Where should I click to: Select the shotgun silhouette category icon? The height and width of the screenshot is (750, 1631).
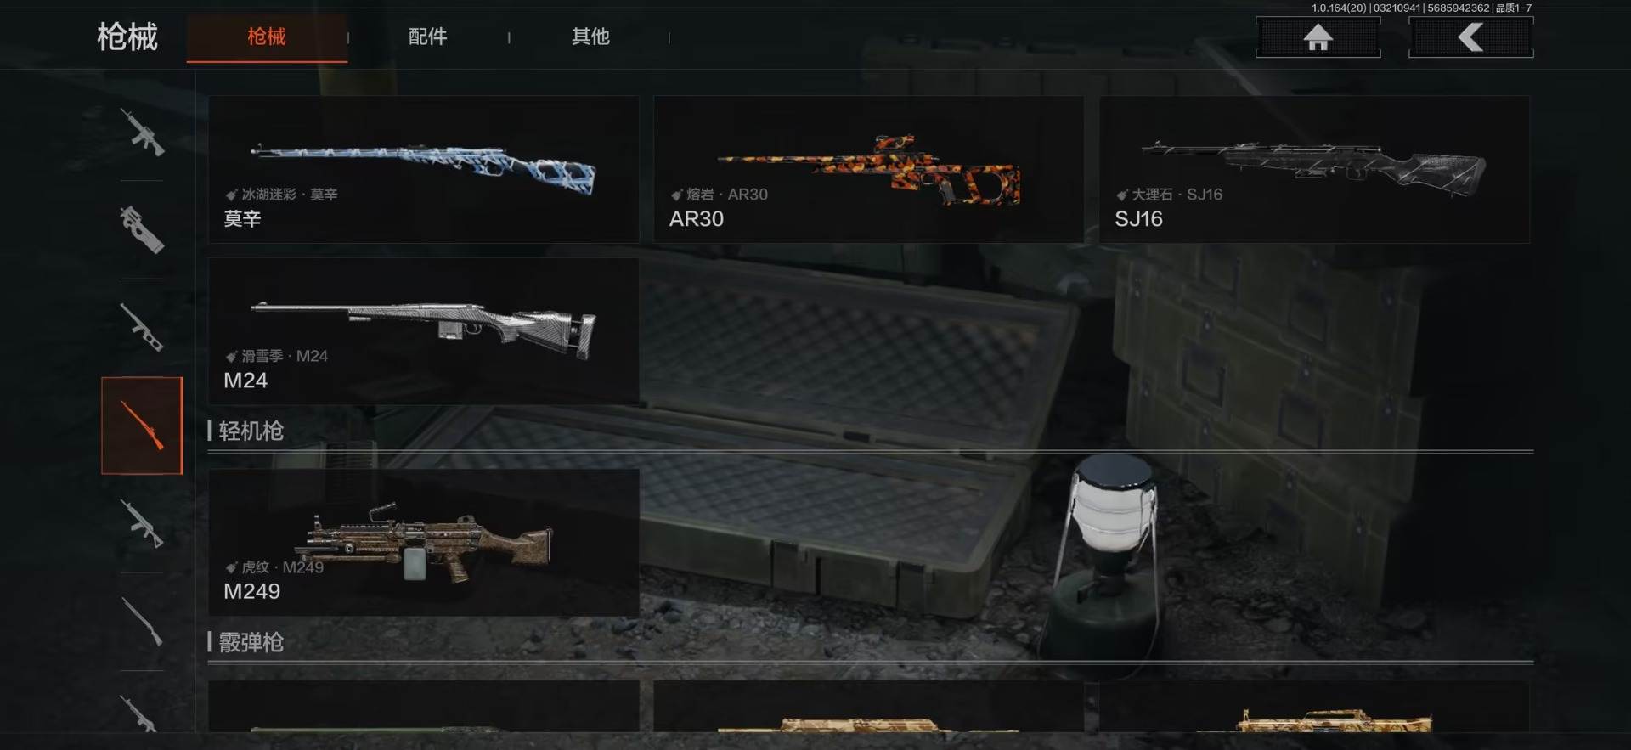coord(142,622)
